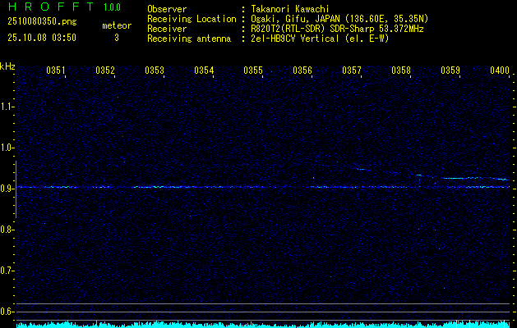Click the 1.1 kHz axis label
Image resolution: width=517 pixels, height=328 pixels.
[x=7, y=107]
